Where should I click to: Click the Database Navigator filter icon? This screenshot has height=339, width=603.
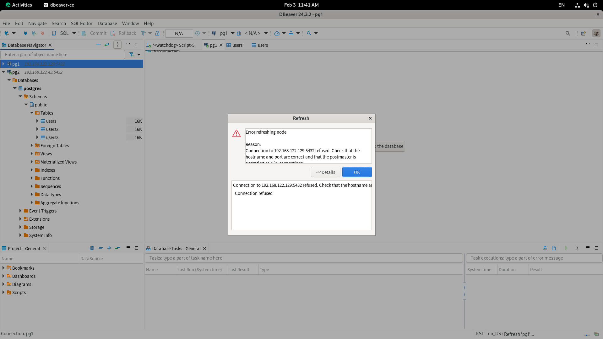pos(132,55)
